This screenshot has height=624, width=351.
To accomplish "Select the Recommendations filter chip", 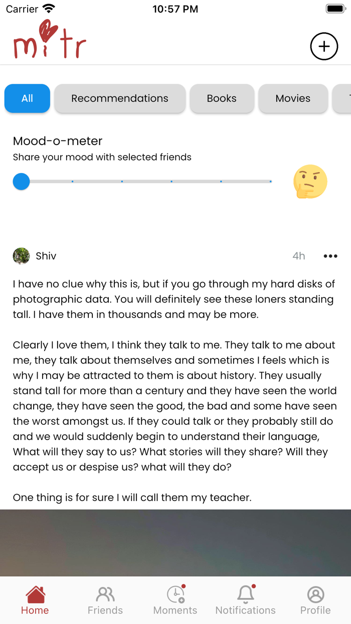I will click(x=120, y=98).
